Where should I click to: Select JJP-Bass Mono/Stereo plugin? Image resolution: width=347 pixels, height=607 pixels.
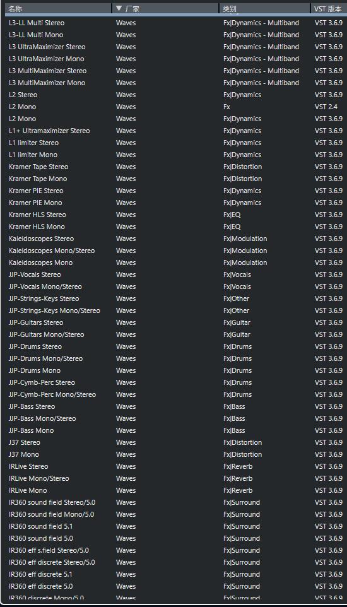[174, 419]
